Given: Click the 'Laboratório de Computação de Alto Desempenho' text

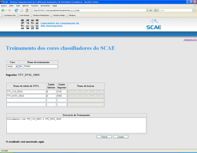Looking at the screenshot, I should pos(60,25).
